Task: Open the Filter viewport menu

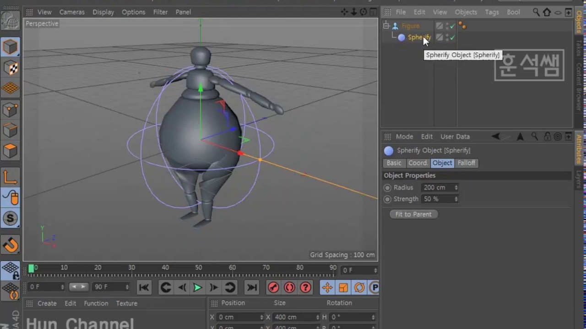Action: 160,12
